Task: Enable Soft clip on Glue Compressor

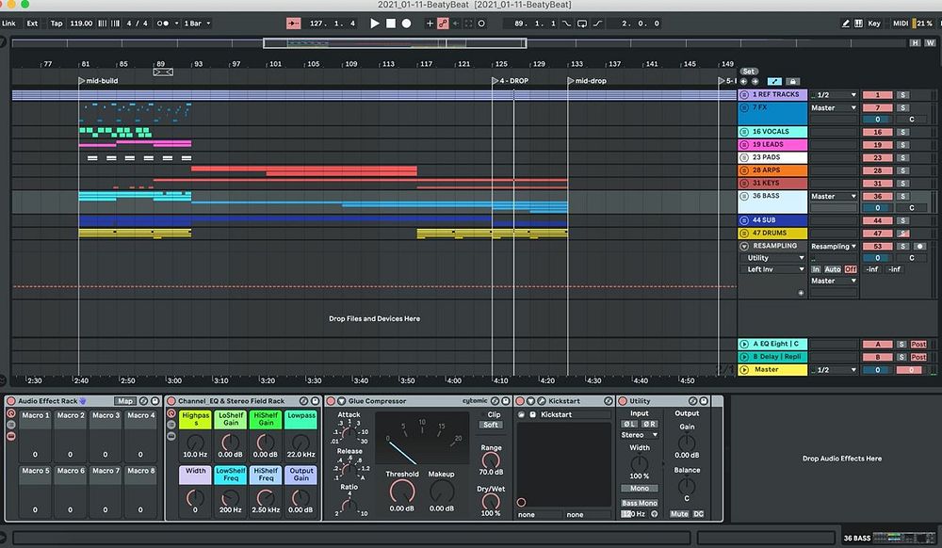Action: (x=492, y=425)
